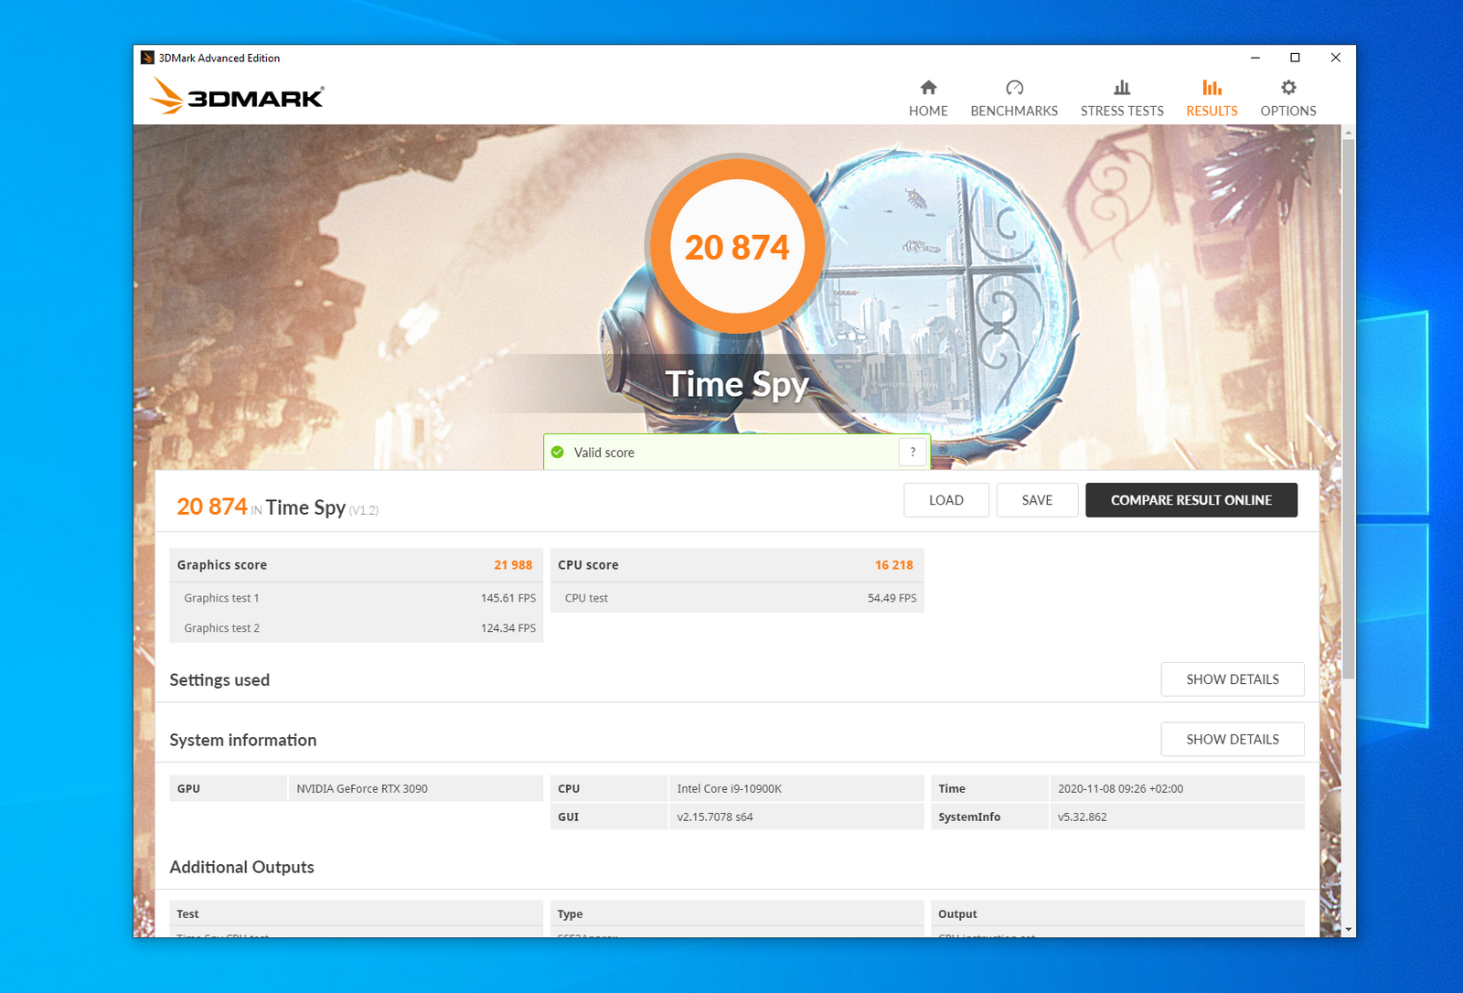
Task: Show details for System information
Action: coord(1233,739)
